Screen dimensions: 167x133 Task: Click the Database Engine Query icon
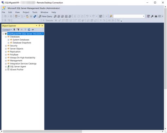click(55, 16)
